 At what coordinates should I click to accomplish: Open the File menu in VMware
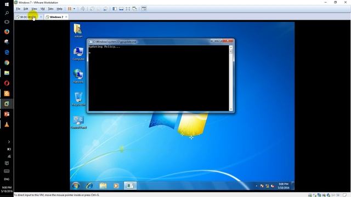[x=18, y=9]
